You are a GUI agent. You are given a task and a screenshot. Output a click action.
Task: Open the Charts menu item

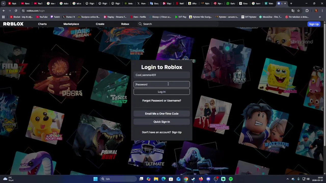pos(42,24)
